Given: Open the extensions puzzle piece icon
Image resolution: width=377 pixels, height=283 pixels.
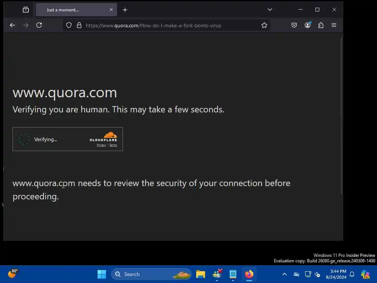Looking at the screenshot, I should [321, 25].
